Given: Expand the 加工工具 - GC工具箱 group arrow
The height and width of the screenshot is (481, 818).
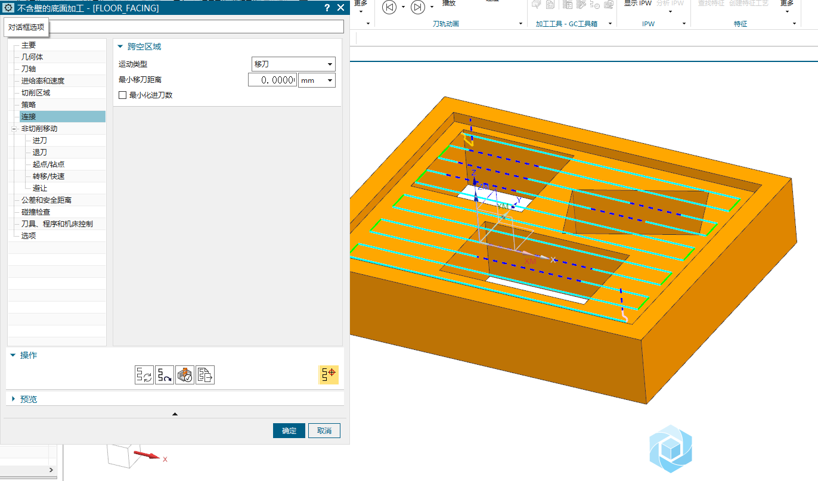Looking at the screenshot, I should pyautogui.click(x=609, y=24).
